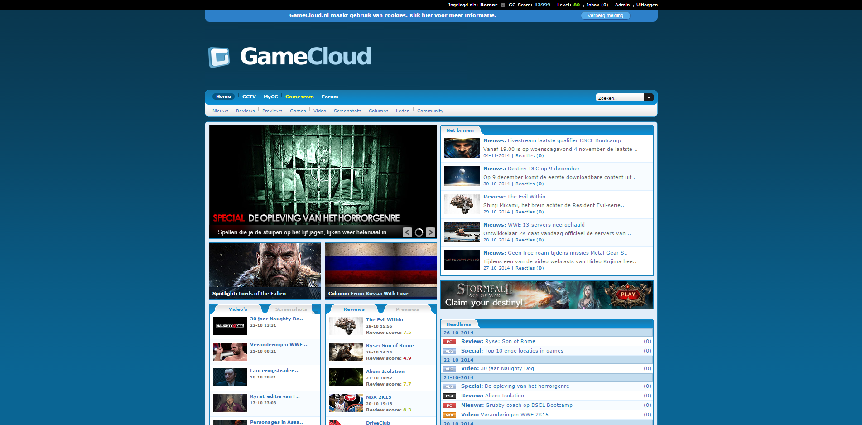This screenshot has height=425, width=862.
Task: Open the Games submenu link
Action: [x=298, y=111]
